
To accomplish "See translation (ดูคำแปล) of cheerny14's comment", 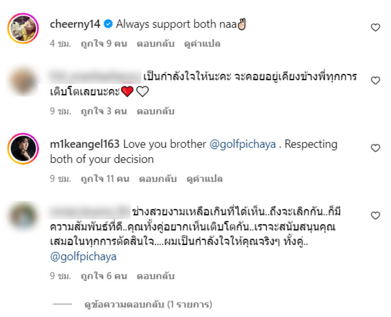I will point(202,44).
